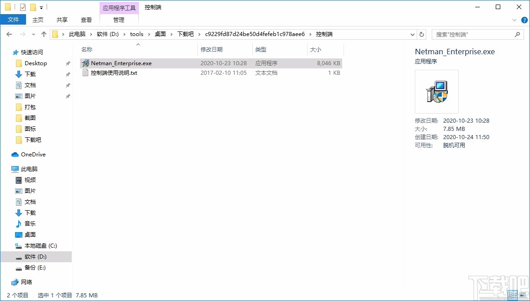This screenshot has width=530, height=301.
Task: Pin the 文档 quick access item
Action: pos(68,85)
